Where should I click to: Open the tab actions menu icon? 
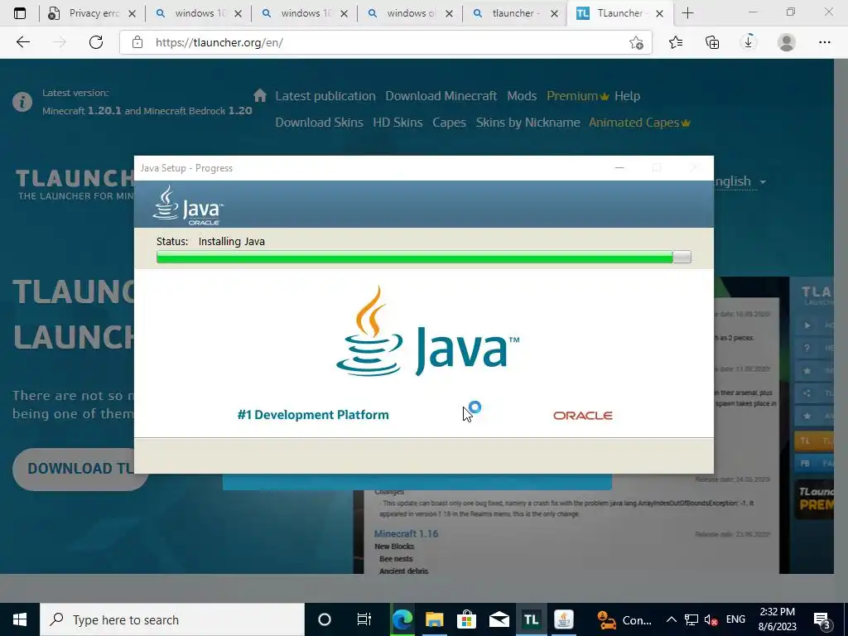[x=20, y=13]
